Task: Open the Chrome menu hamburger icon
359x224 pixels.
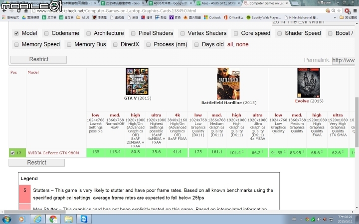Action: 355,11
